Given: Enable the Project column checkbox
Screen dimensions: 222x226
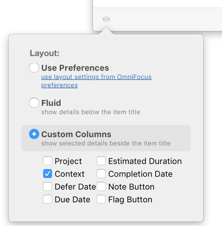Looking at the screenshot, I should 48,161.
